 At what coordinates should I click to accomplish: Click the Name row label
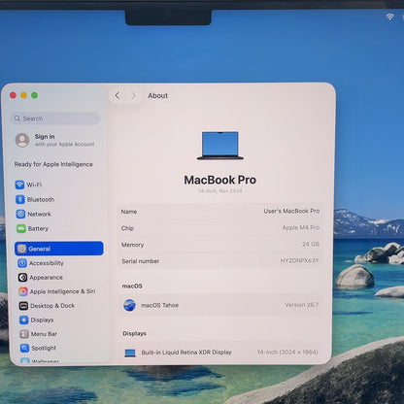(129, 212)
